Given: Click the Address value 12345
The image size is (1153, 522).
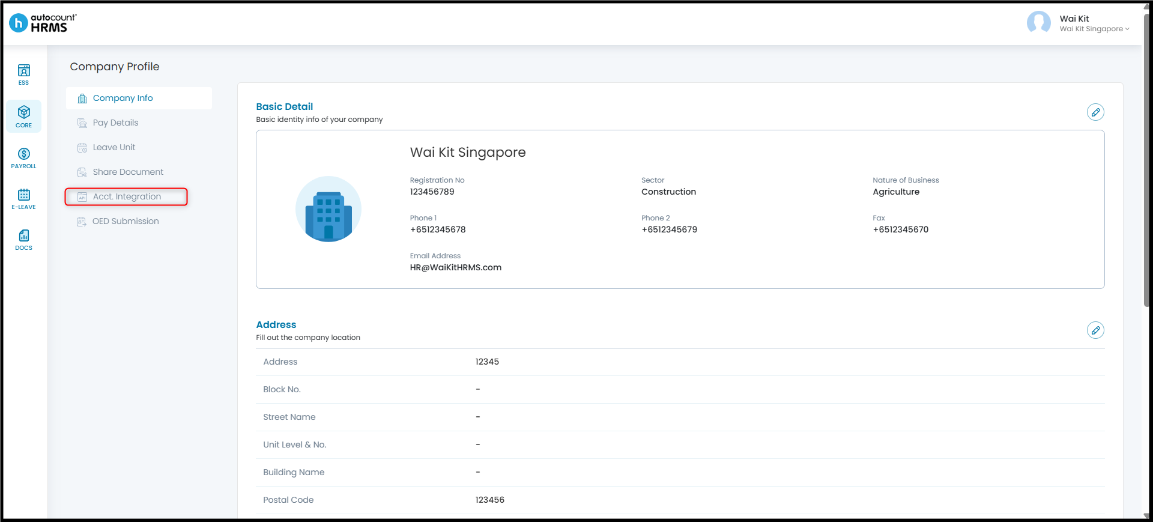Looking at the screenshot, I should (x=487, y=362).
